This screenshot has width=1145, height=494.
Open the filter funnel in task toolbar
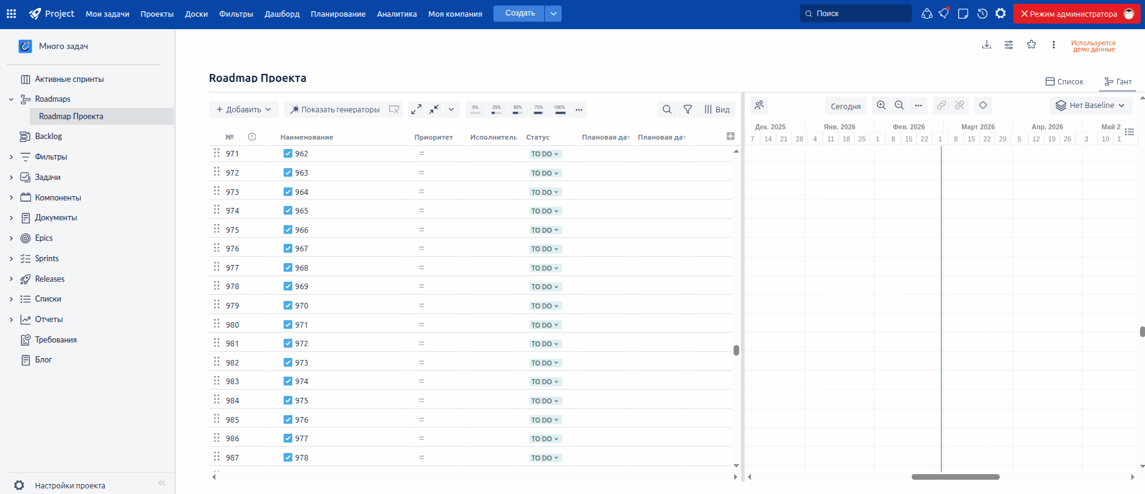coord(688,109)
